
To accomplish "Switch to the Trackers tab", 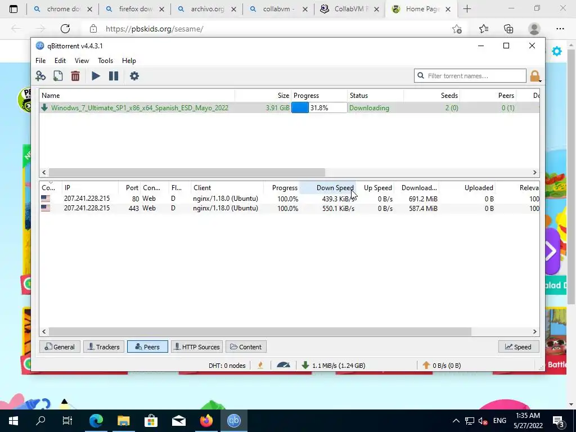I will (x=103, y=346).
